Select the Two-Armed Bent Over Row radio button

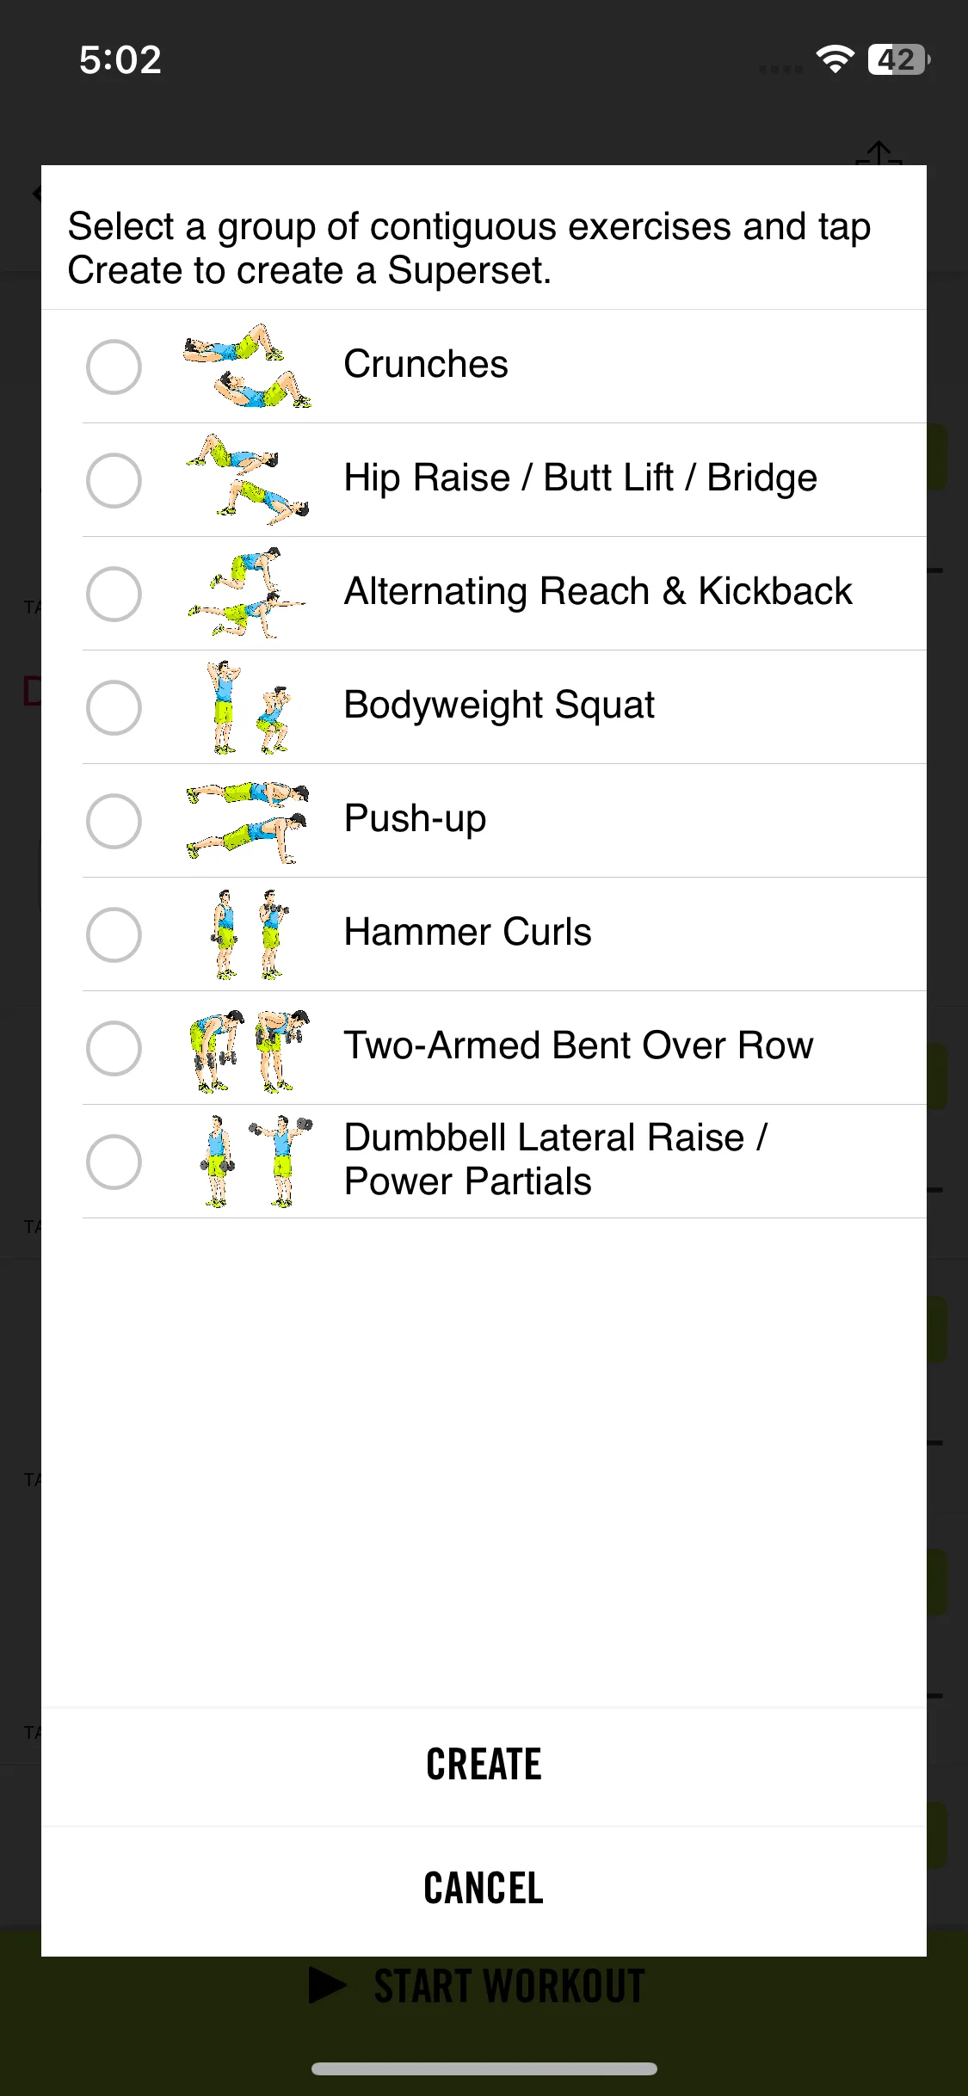(x=114, y=1048)
